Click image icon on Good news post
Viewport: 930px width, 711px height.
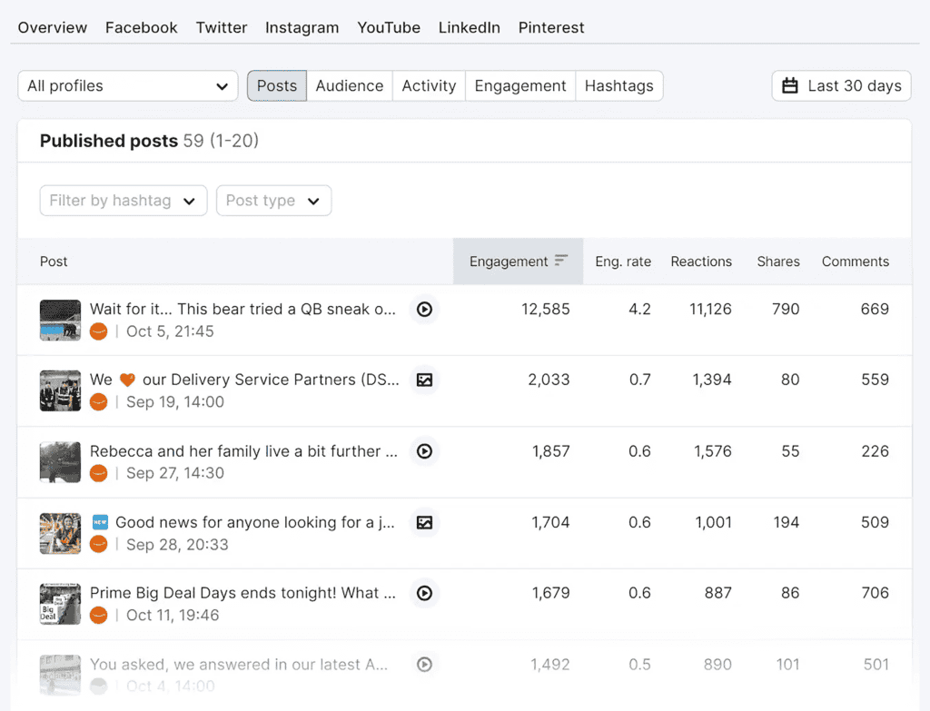424,522
